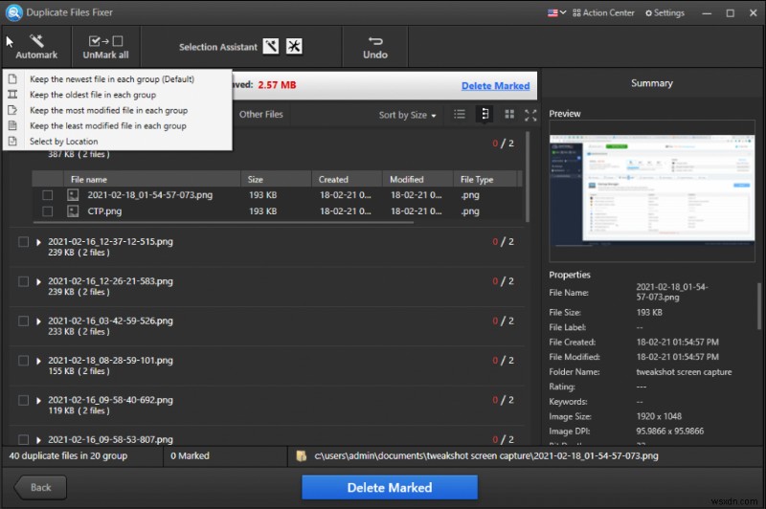Check the 2021-02-16_09-58-53-807.png group checkbox
Viewport: 766px width, 509px height.
(23, 440)
